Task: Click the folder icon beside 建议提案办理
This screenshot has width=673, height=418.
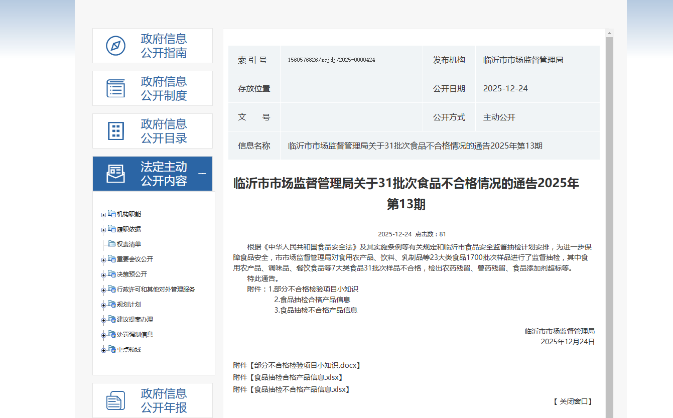Action: (x=111, y=319)
